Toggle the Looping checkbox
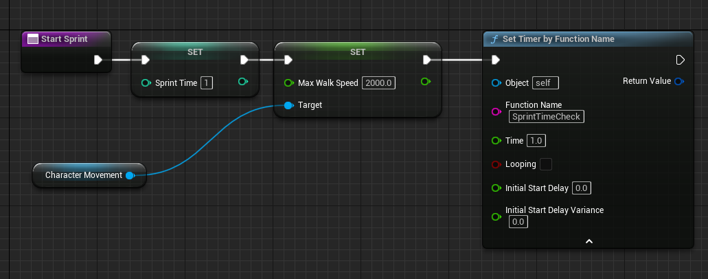The width and height of the screenshot is (708, 279). (546, 164)
